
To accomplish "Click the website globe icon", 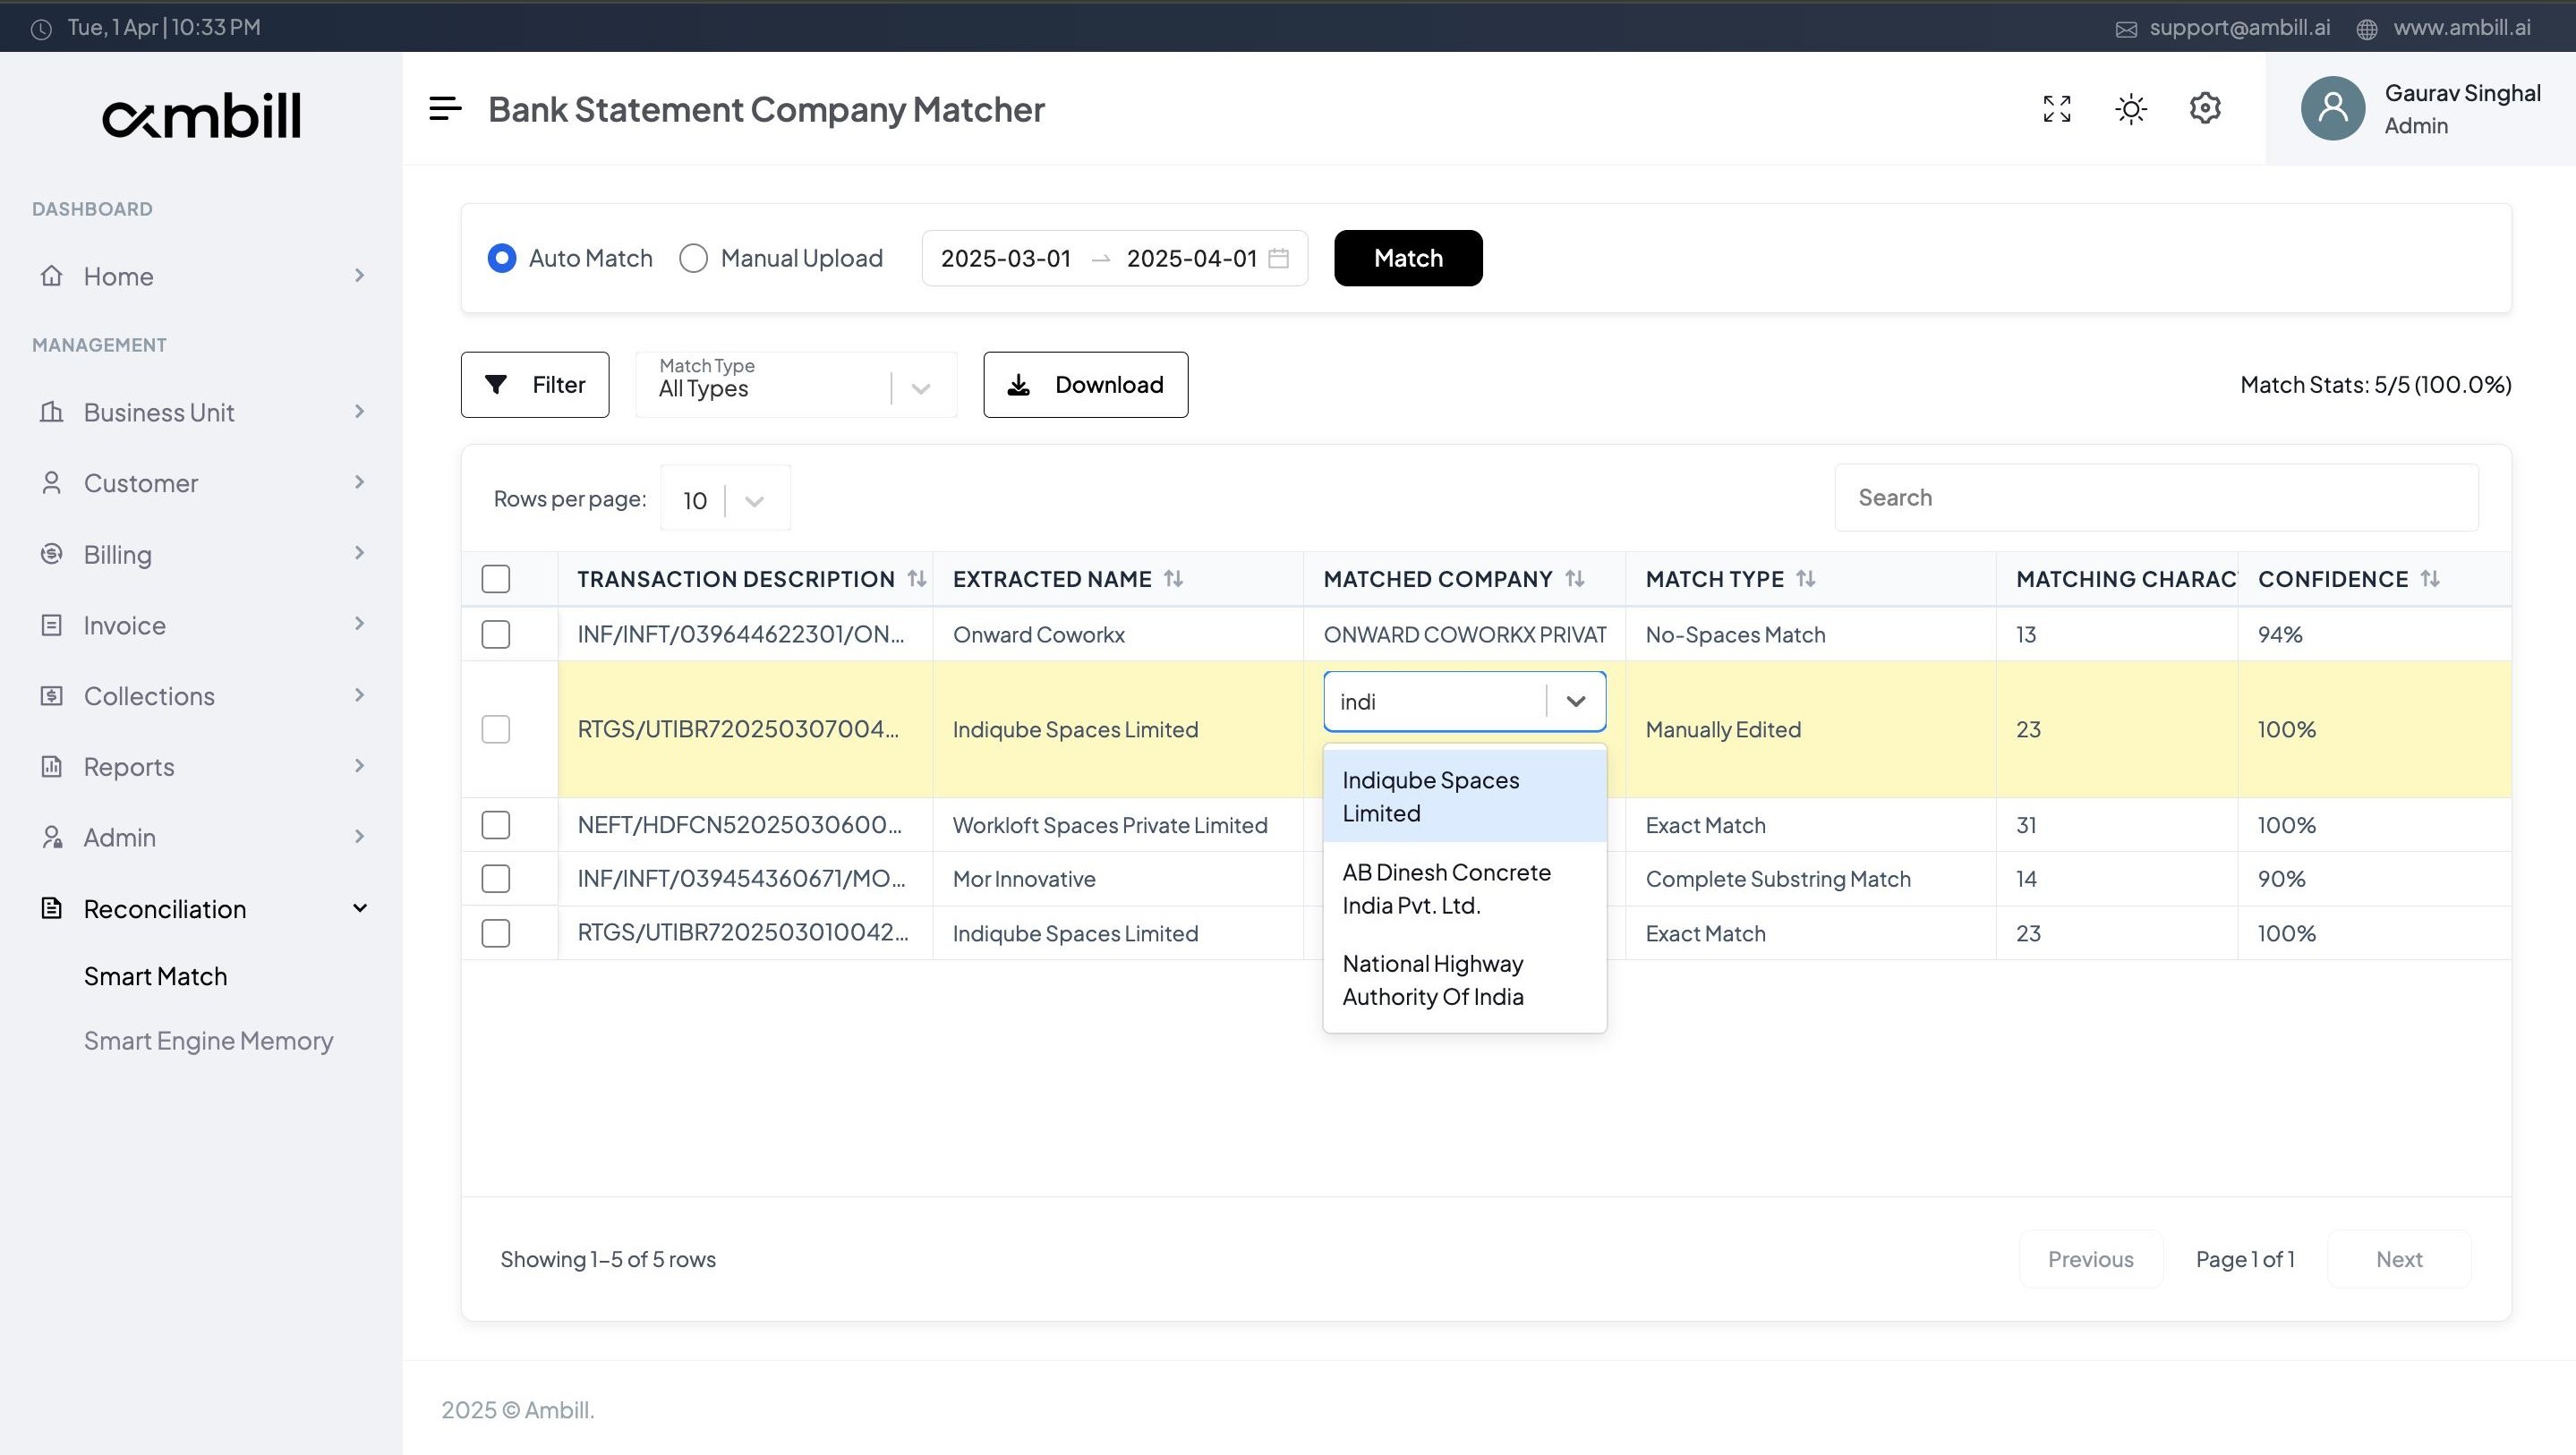I will tap(2366, 29).
